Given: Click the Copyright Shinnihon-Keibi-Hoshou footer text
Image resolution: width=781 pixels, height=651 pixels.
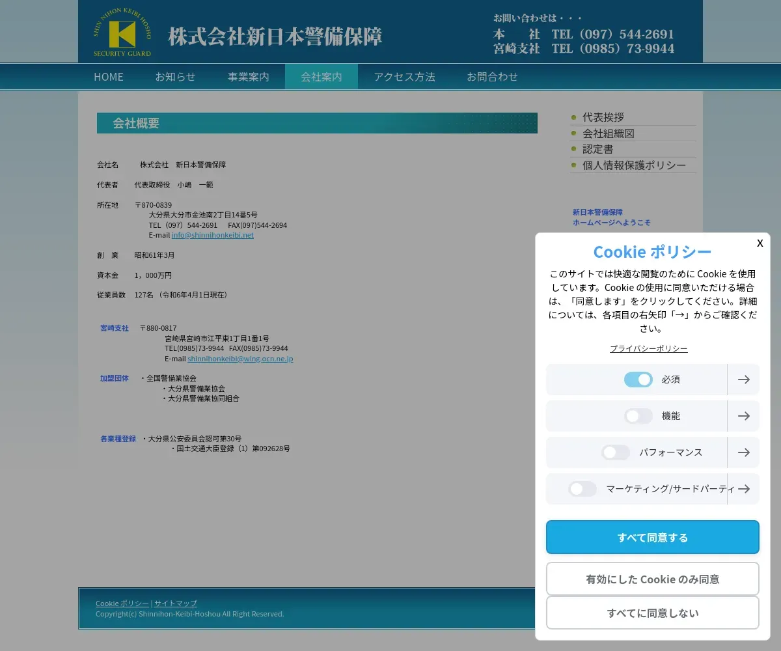Looking at the screenshot, I should point(190,614).
